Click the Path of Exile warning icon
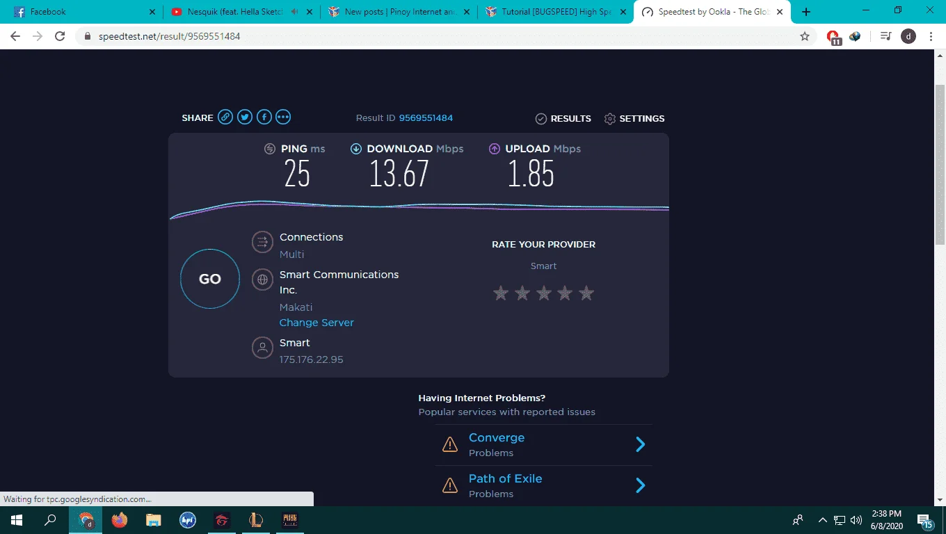The image size is (946, 534). tap(450, 485)
